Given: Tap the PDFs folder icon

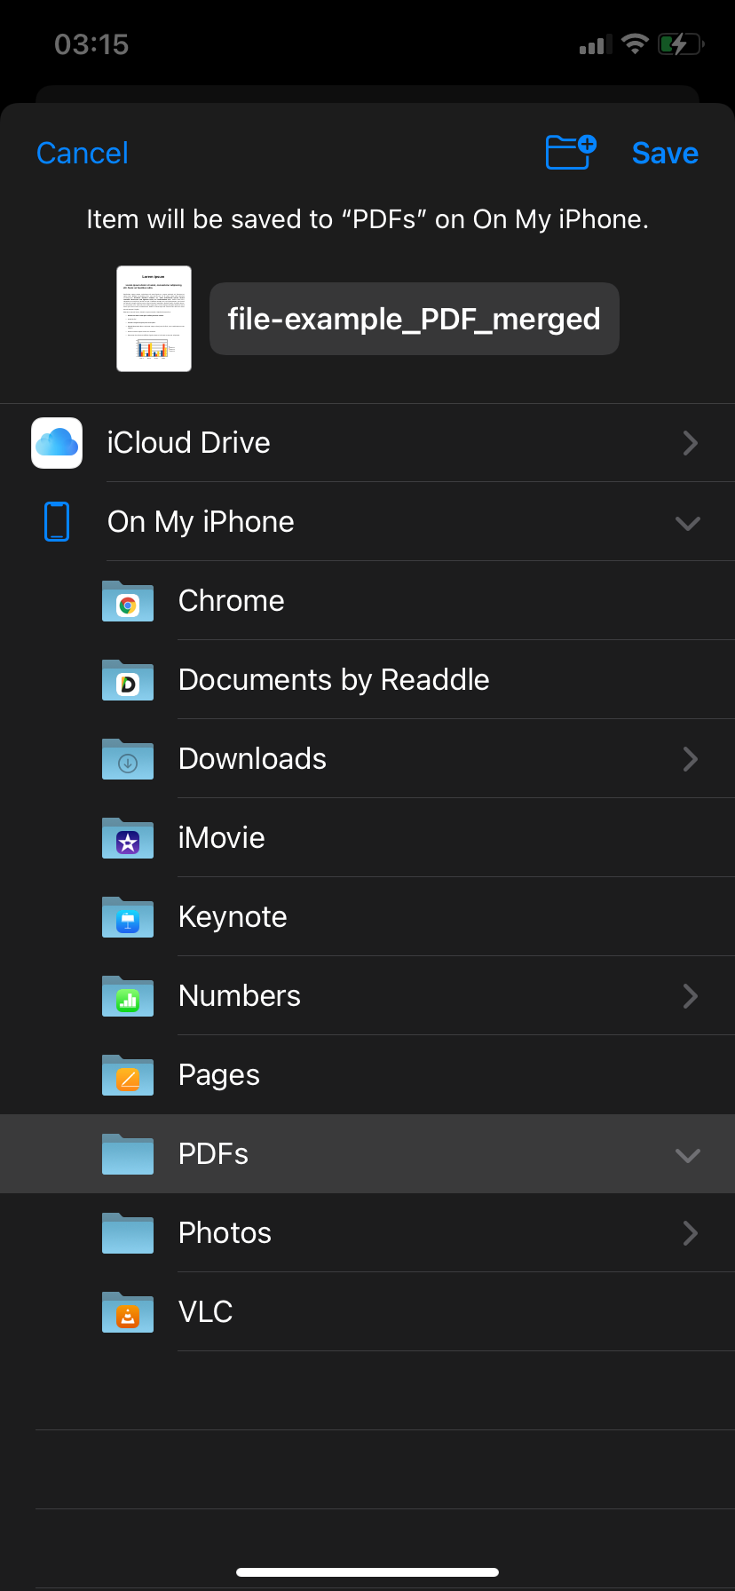Looking at the screenshot, I should [128, 1154].
